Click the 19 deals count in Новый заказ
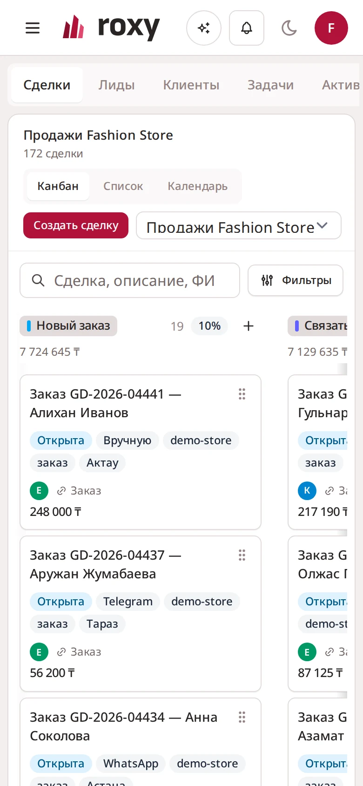Viewport: 363px width, 786px height. pyautogui.click(x=177, y=326)
